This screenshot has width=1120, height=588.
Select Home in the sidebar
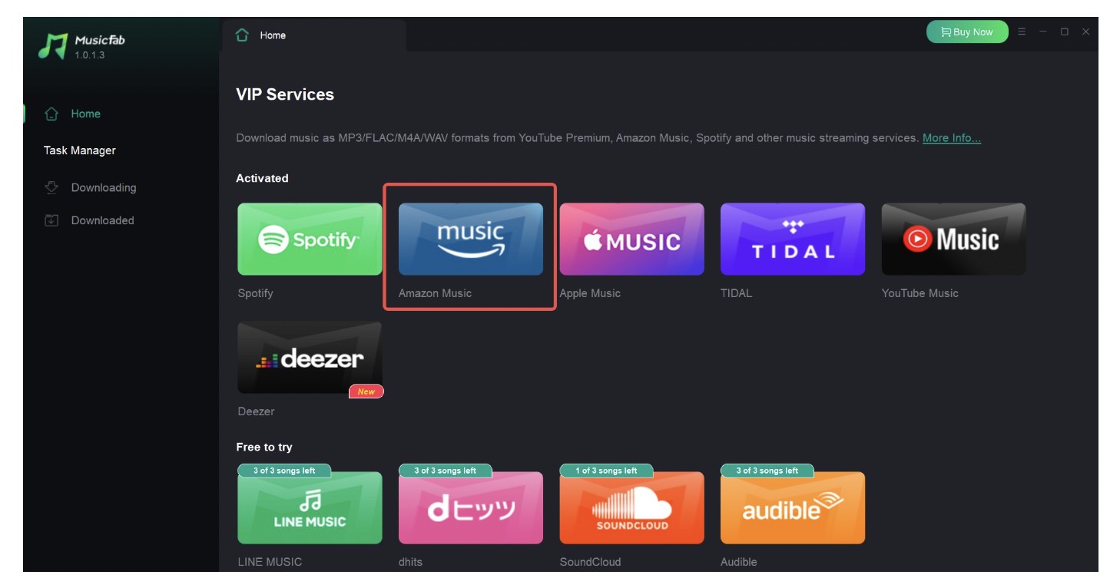[x=86, y=114]
